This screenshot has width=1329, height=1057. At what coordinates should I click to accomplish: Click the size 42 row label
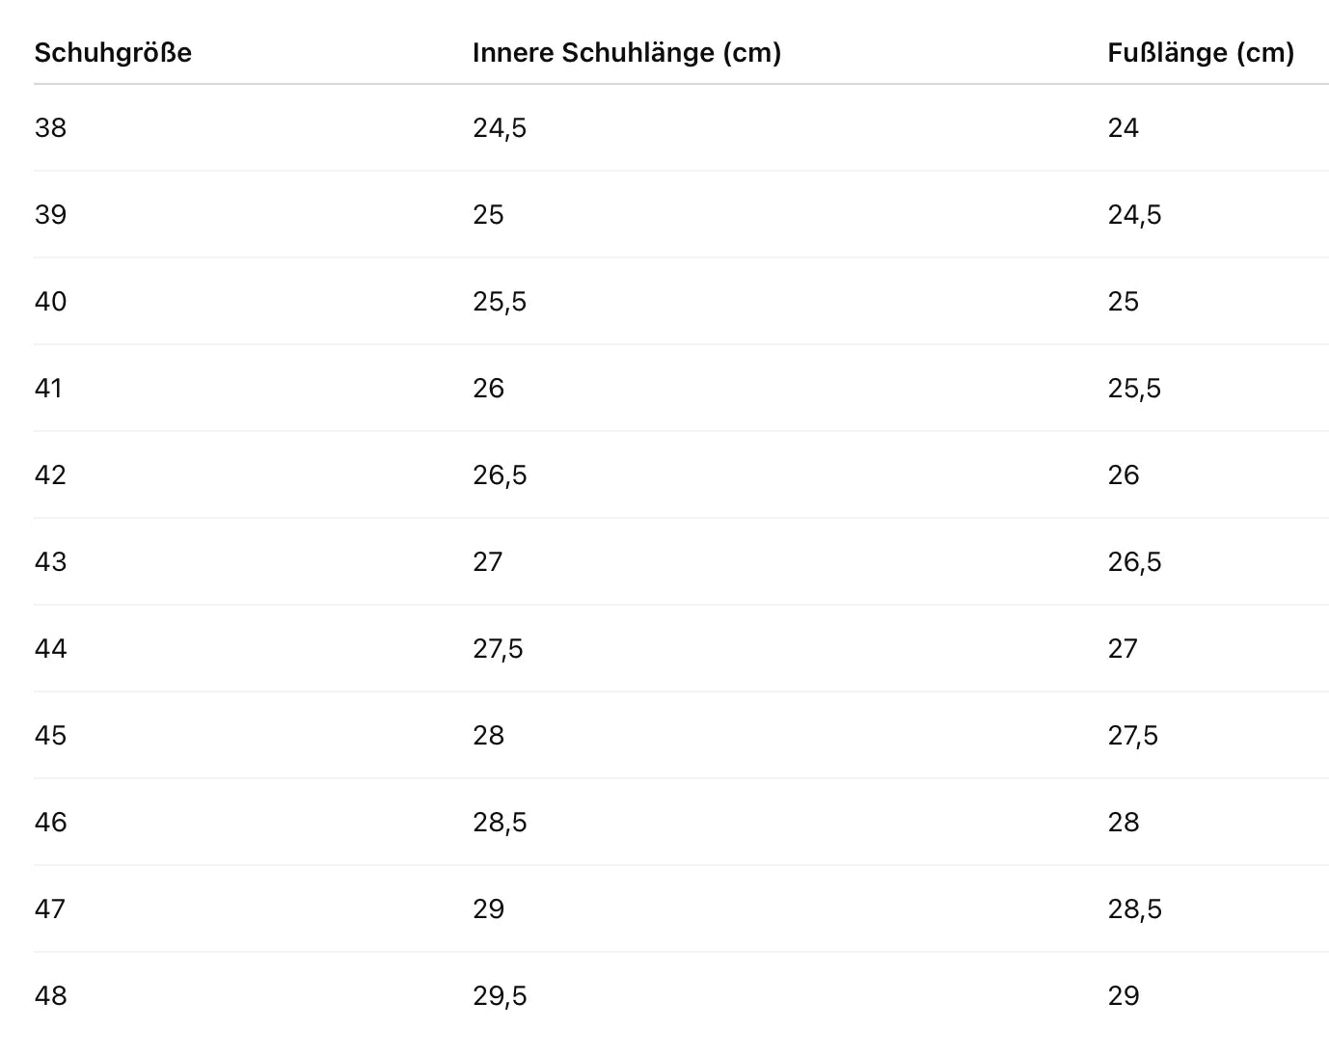pos(51,475)
